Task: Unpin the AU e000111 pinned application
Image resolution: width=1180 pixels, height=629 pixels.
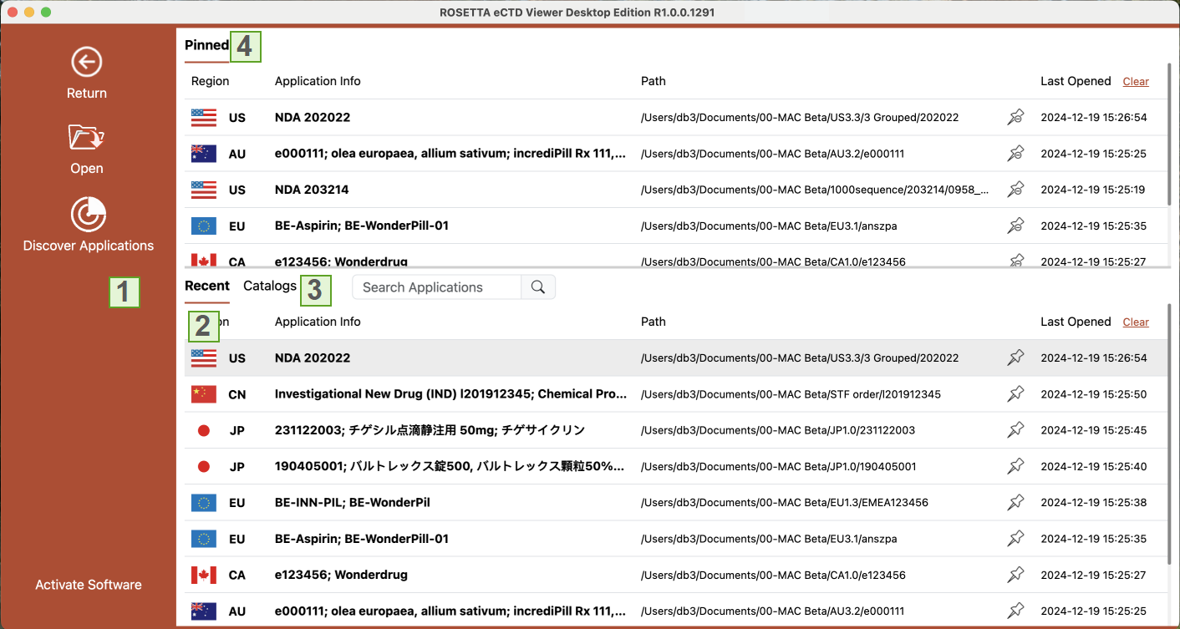Action: click(x=1015, y=154)
